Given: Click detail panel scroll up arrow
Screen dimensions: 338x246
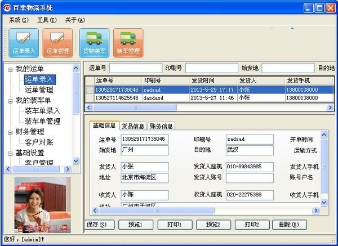Looking at the screenshot, I should pyautogui.click(x=324, y=135).
